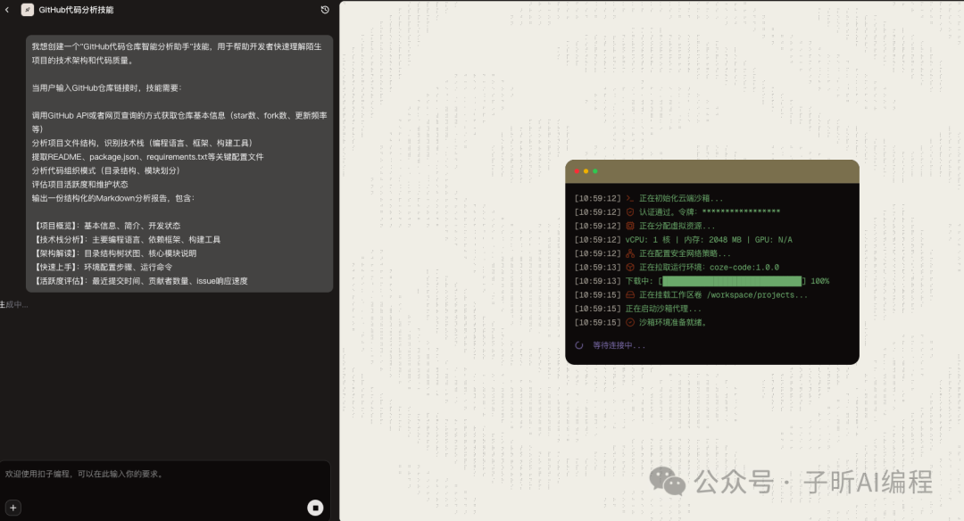Screen dimensions: 964x521
Task: Click the spinner next to 等待连接中
Action: [579, 345]
